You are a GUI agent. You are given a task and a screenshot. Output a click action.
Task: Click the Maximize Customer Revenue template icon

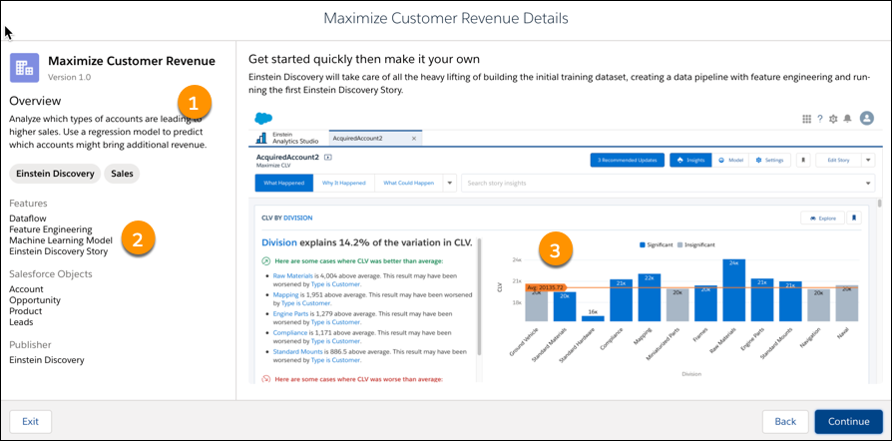(x=25, y=68)
